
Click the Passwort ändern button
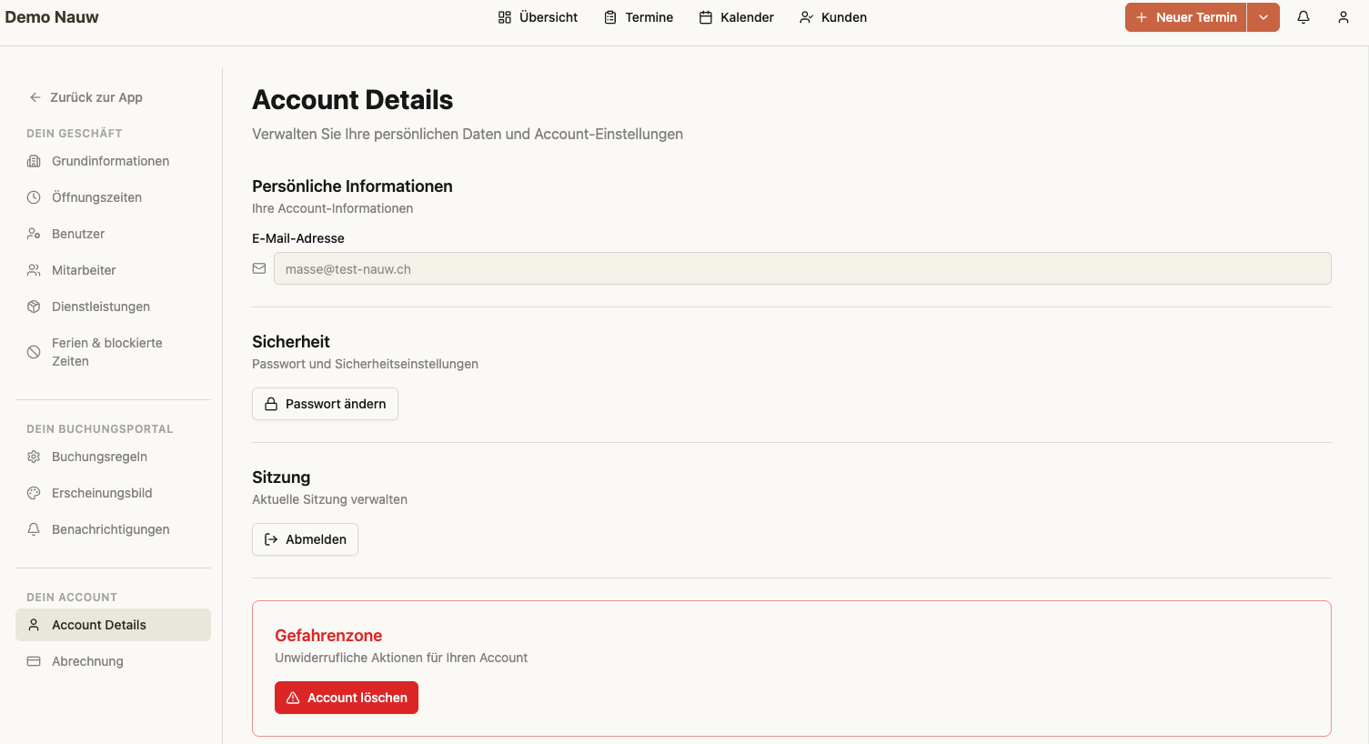pos(325,404)
